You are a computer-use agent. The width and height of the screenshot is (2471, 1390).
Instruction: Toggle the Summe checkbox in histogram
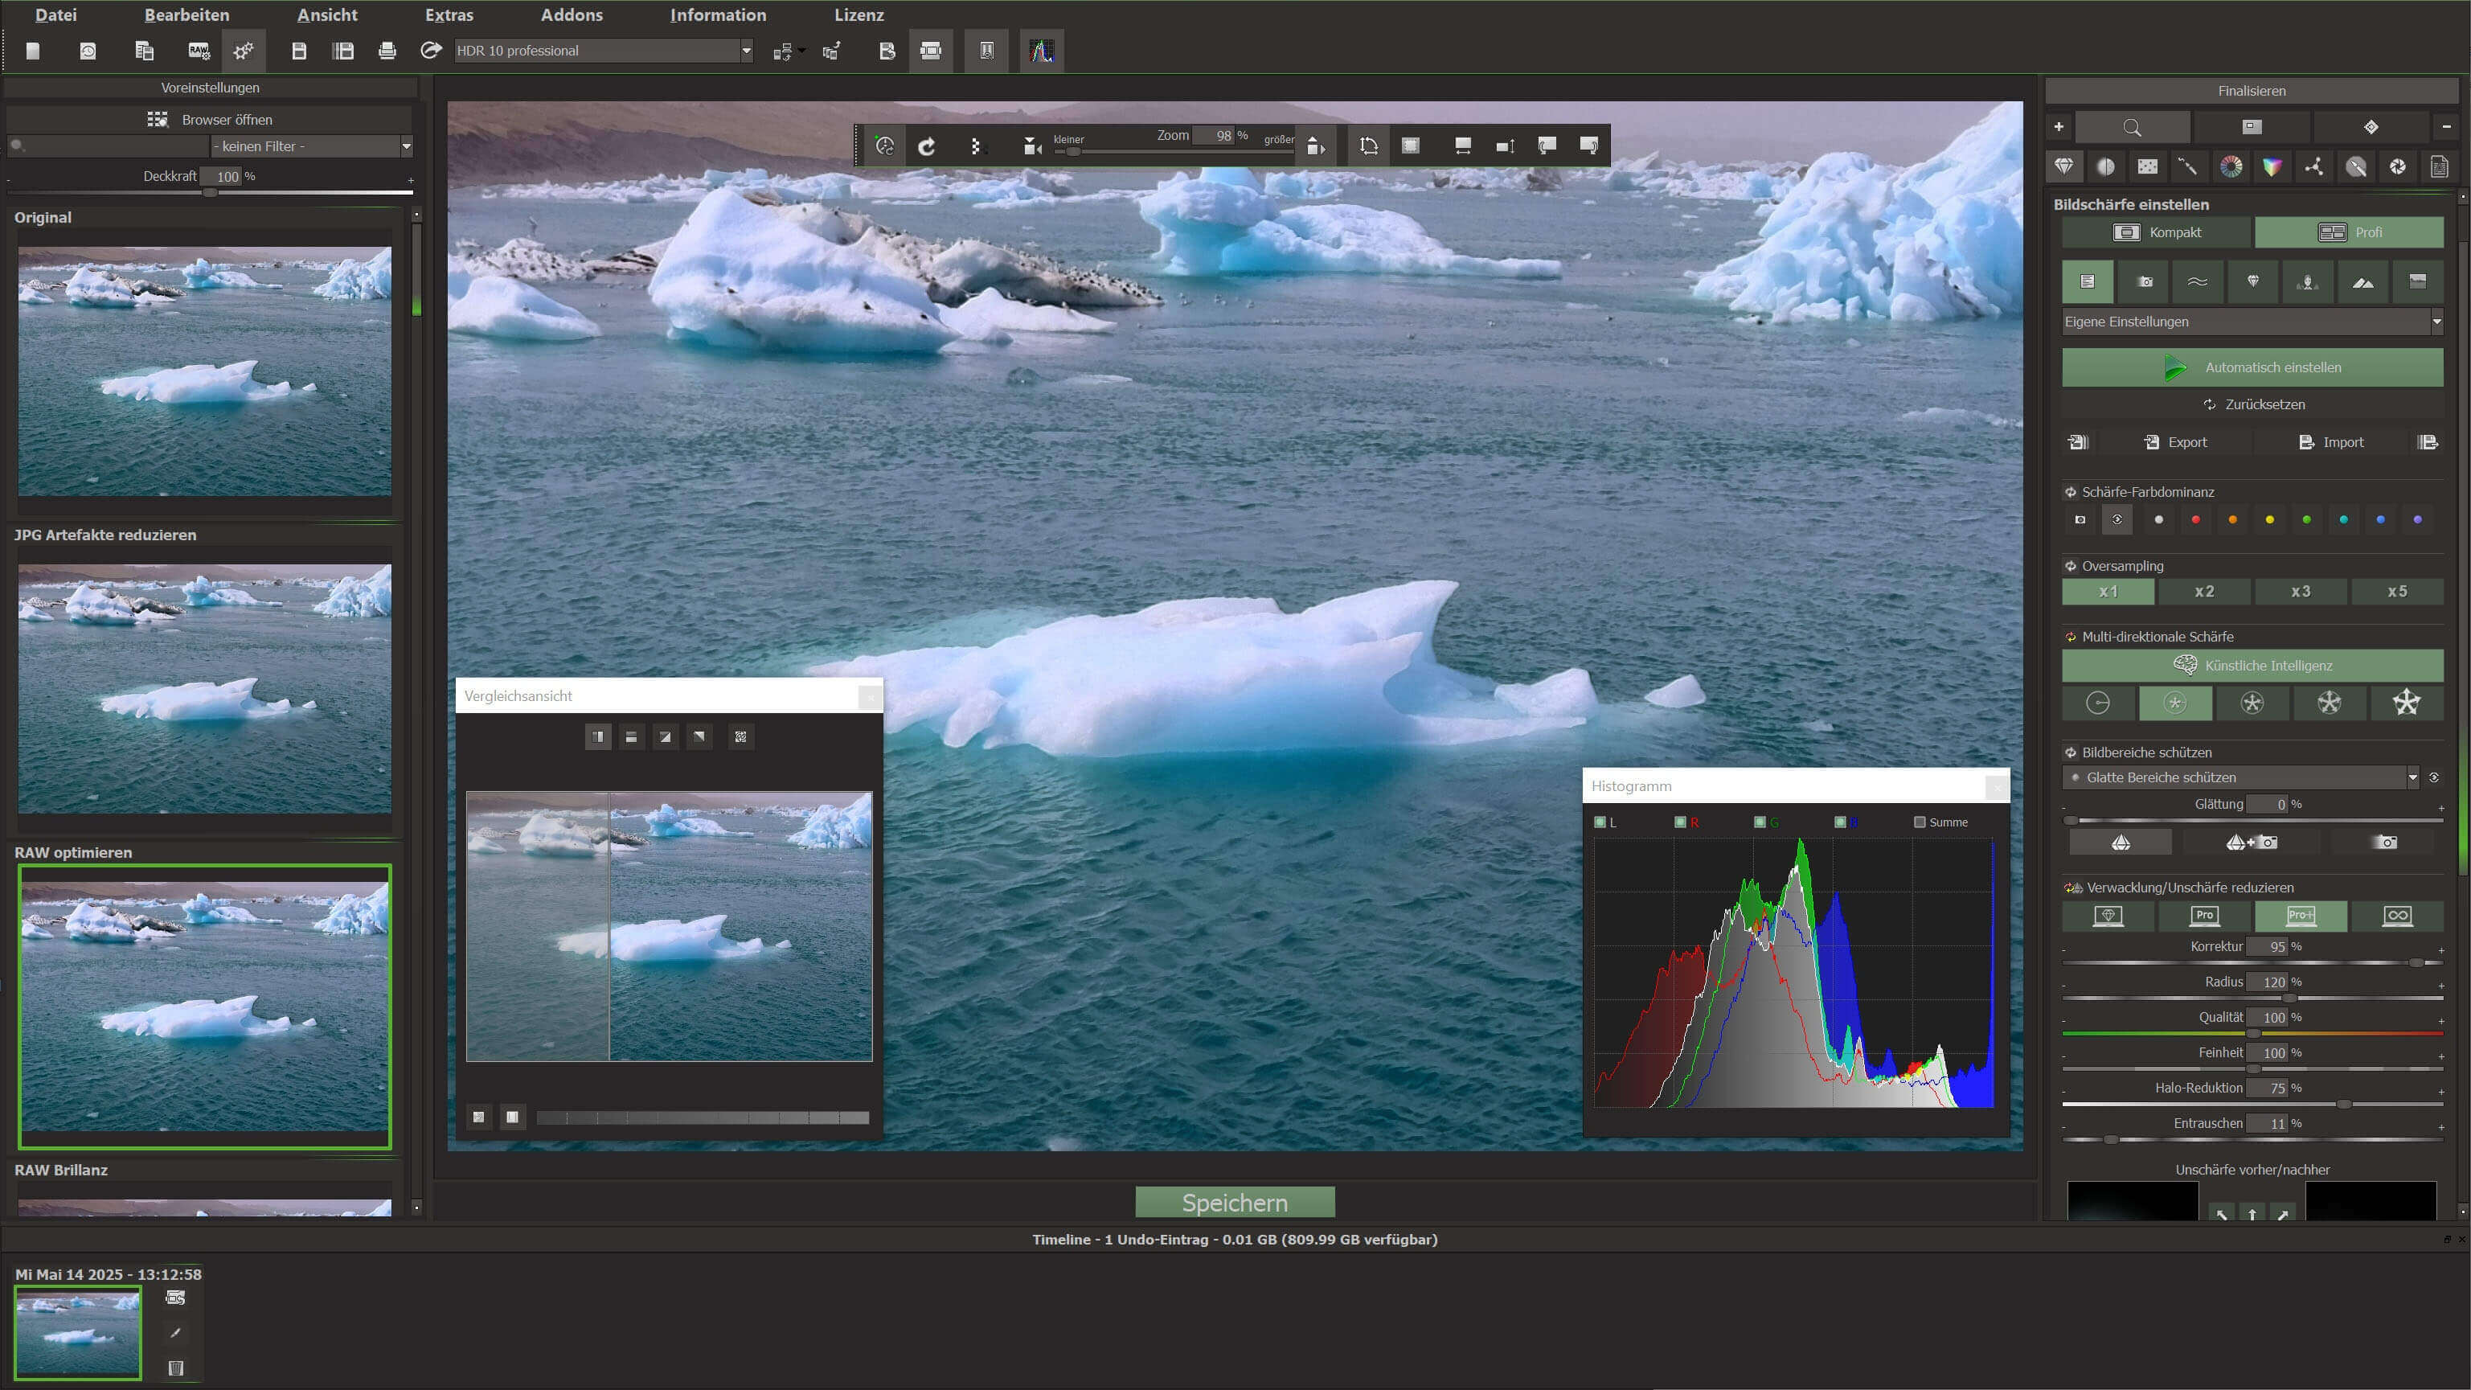[1920, 822]
